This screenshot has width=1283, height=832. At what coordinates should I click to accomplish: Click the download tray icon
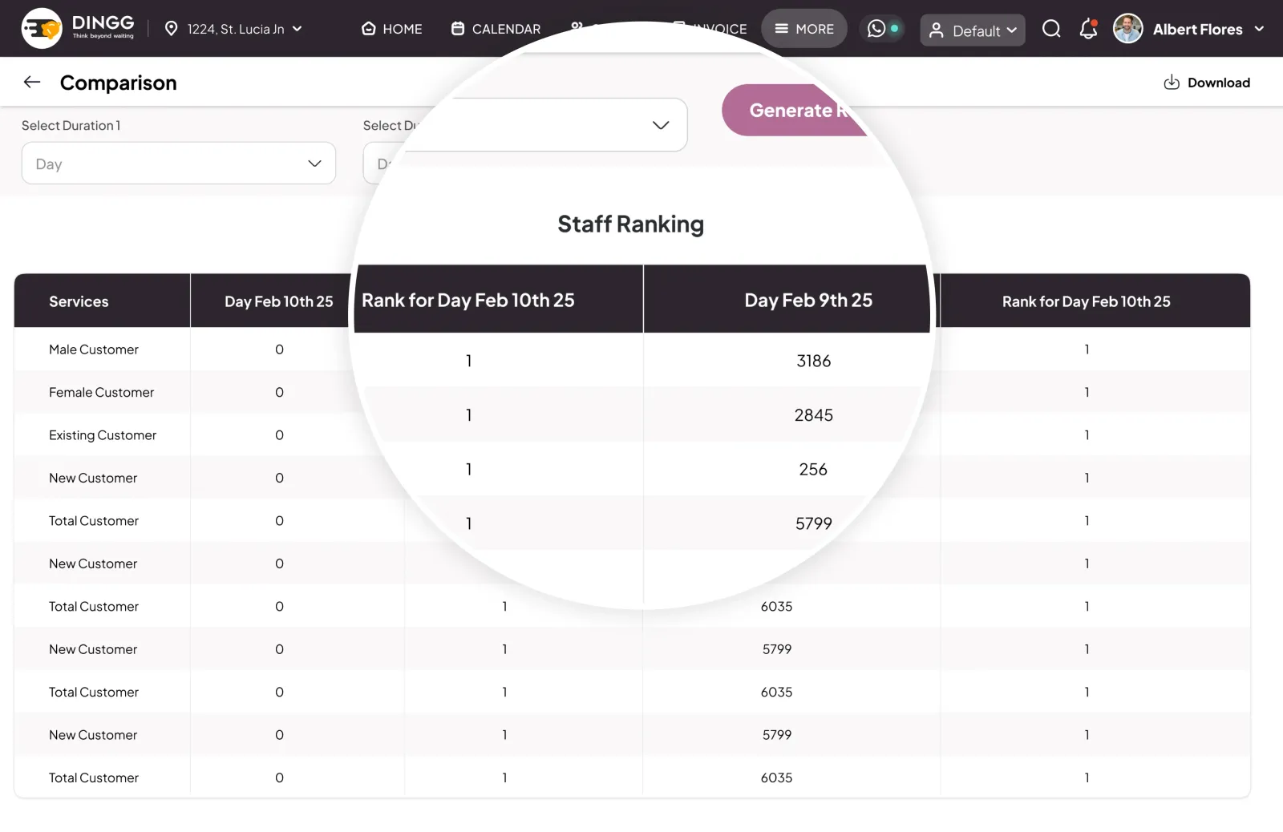[1172, 83]
